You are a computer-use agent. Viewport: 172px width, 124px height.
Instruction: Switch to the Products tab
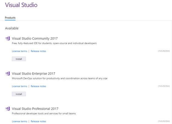coord(10,18)
